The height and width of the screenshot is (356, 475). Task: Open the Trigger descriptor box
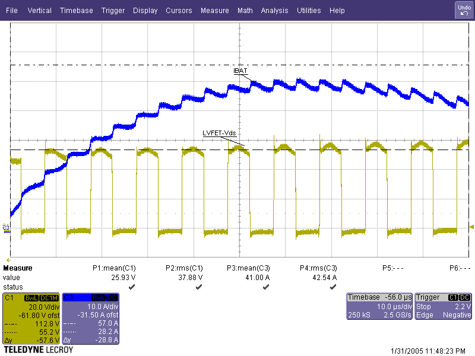(444, 306)
